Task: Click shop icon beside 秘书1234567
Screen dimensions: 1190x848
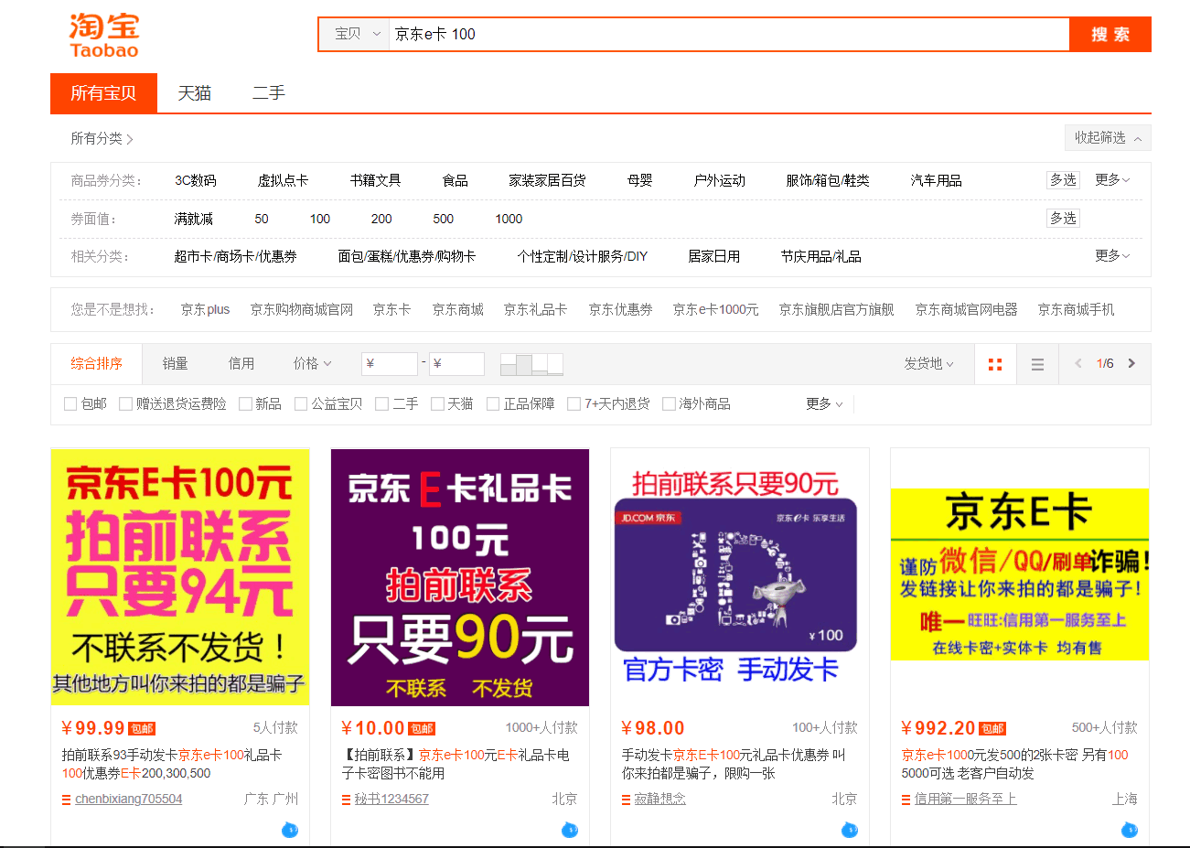Action: (x=346, y=800)
